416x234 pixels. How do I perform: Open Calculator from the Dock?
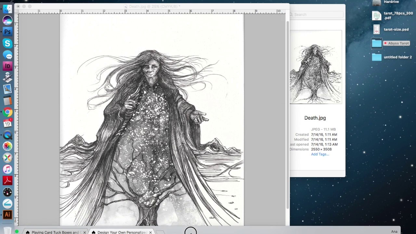point(7,100)
